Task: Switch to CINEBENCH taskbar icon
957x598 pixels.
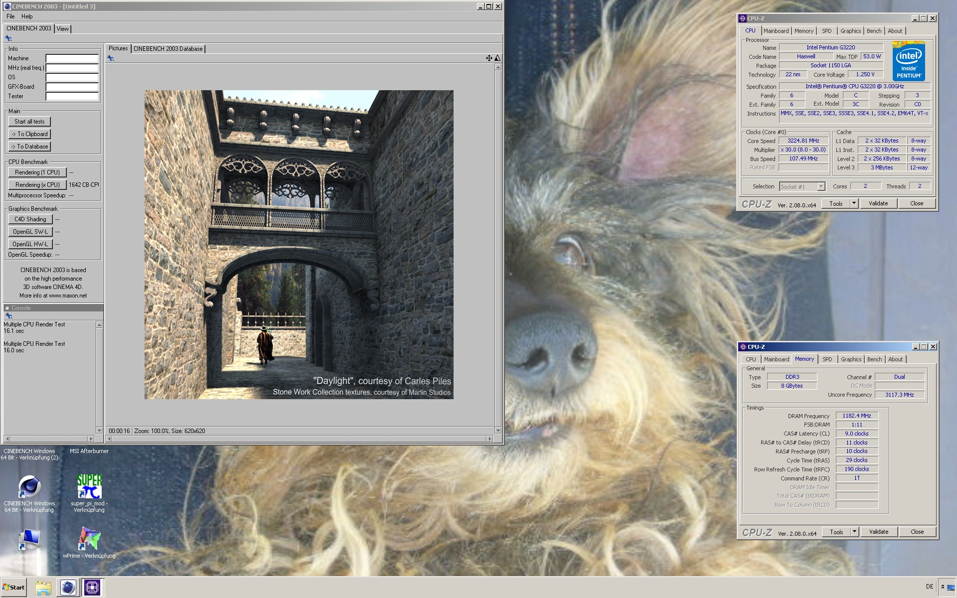Action: click(68, 588)
